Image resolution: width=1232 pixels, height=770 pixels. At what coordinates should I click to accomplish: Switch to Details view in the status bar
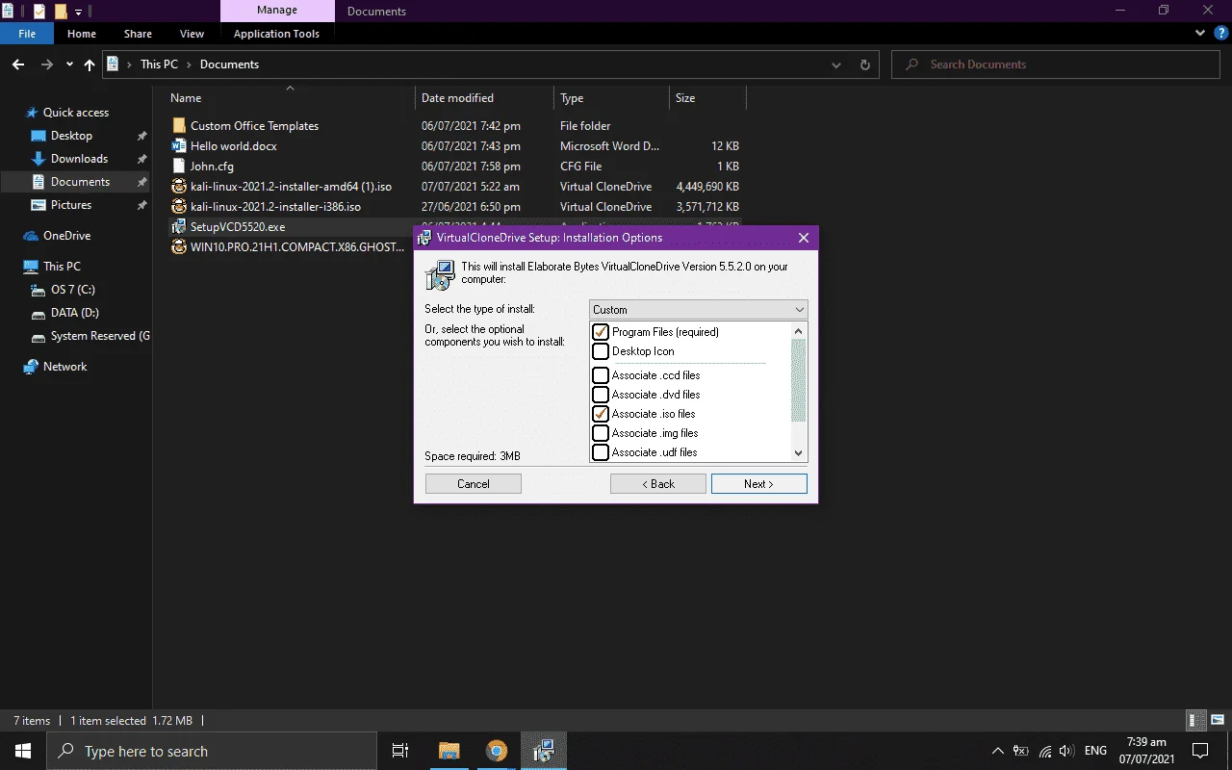1195,720
